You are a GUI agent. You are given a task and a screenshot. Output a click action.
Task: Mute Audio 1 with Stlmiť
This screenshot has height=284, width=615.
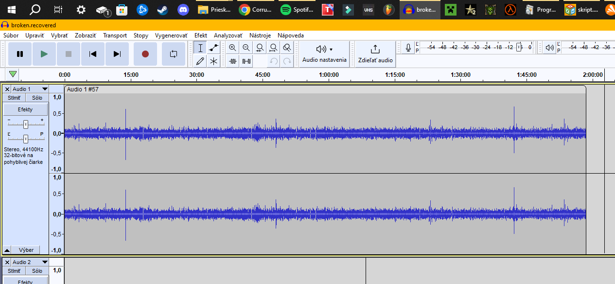(14, 98)
